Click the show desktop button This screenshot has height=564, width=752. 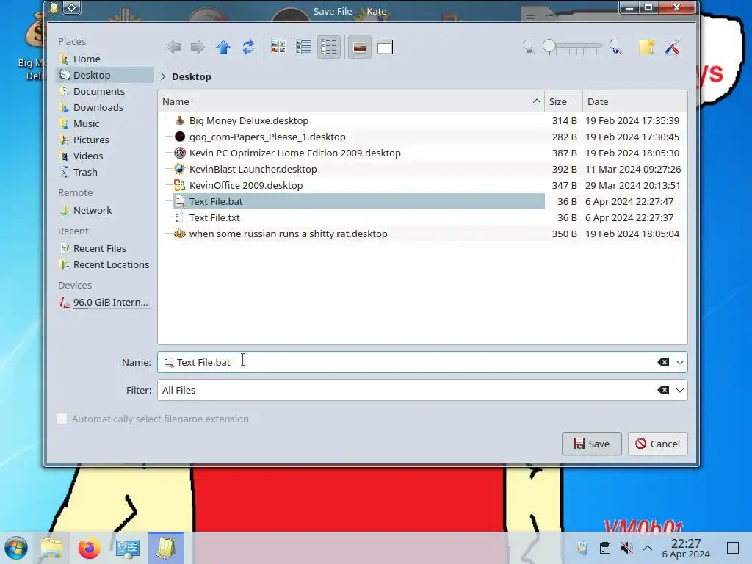click(732, 548)
